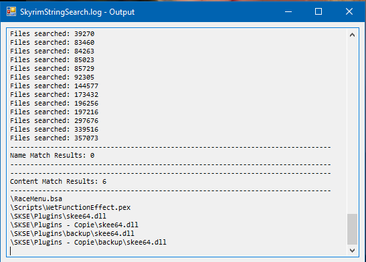Image resolution: width=366 pixels, height=262 pixels.
Task: Maximize the Output window
Action: pyautogui.click(x=318, y=11)
